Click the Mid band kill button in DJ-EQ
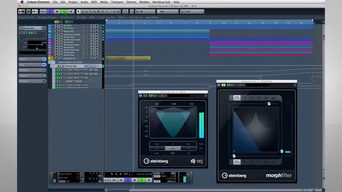The height and width of the screenshot is (192, 342). (173, 148)
